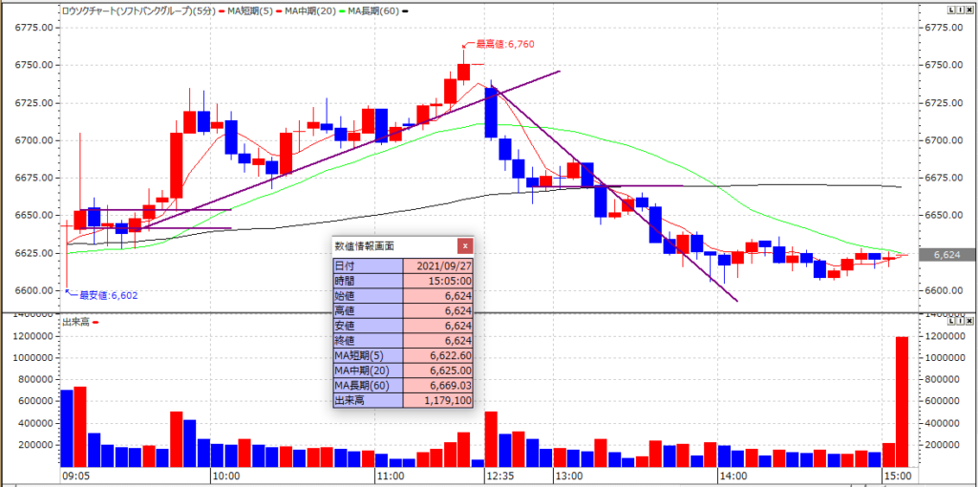Viewport: 978px width, 487px height.
Task: Click the 09:05 time axis label
Action: point(76,476)
